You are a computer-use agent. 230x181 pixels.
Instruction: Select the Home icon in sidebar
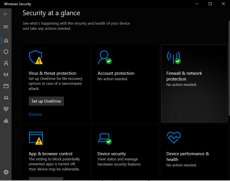click(6, 40)
